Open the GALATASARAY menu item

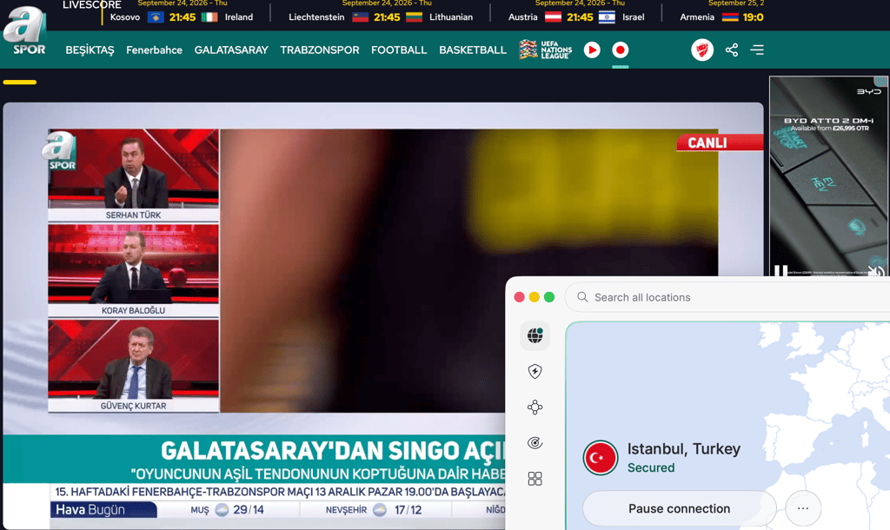(x=231, y=50)
